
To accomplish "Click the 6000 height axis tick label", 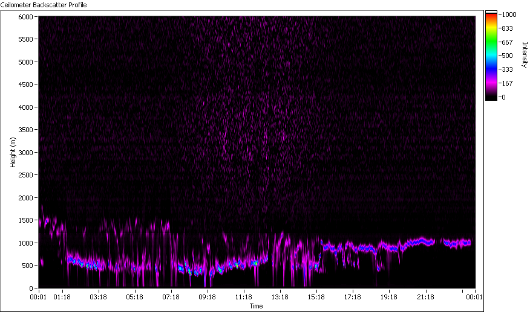I will coord(25,17).
